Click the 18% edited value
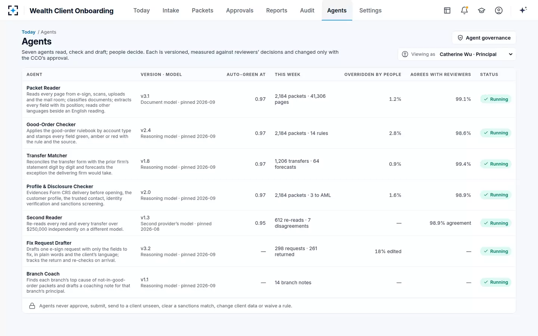The height and width of the screenshot is (336, 538). click(388, 252)
